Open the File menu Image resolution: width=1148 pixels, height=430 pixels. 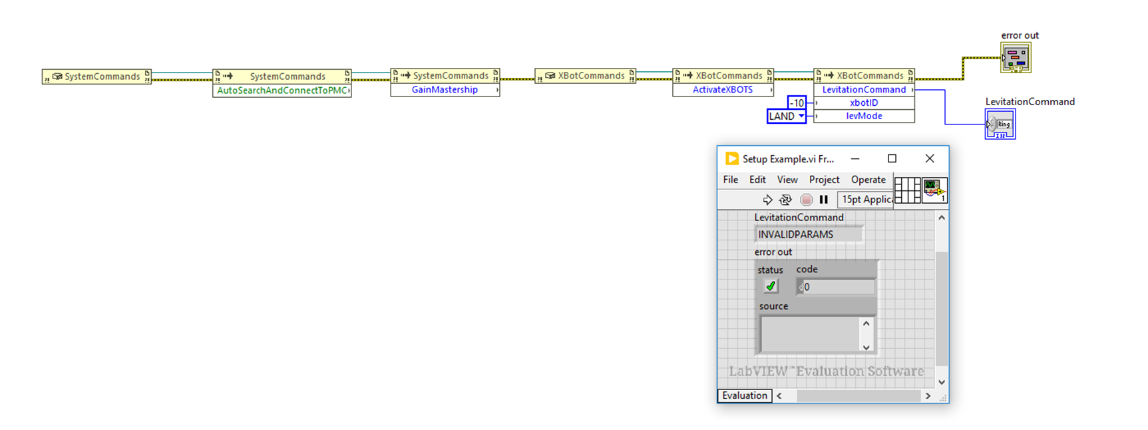click(730, 180)
